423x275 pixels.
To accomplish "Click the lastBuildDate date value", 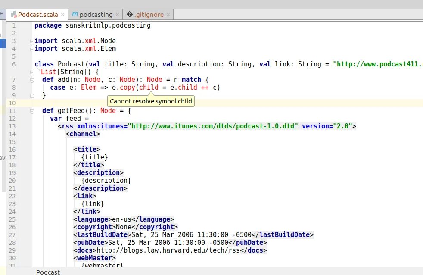I will [x=192, y=235].
